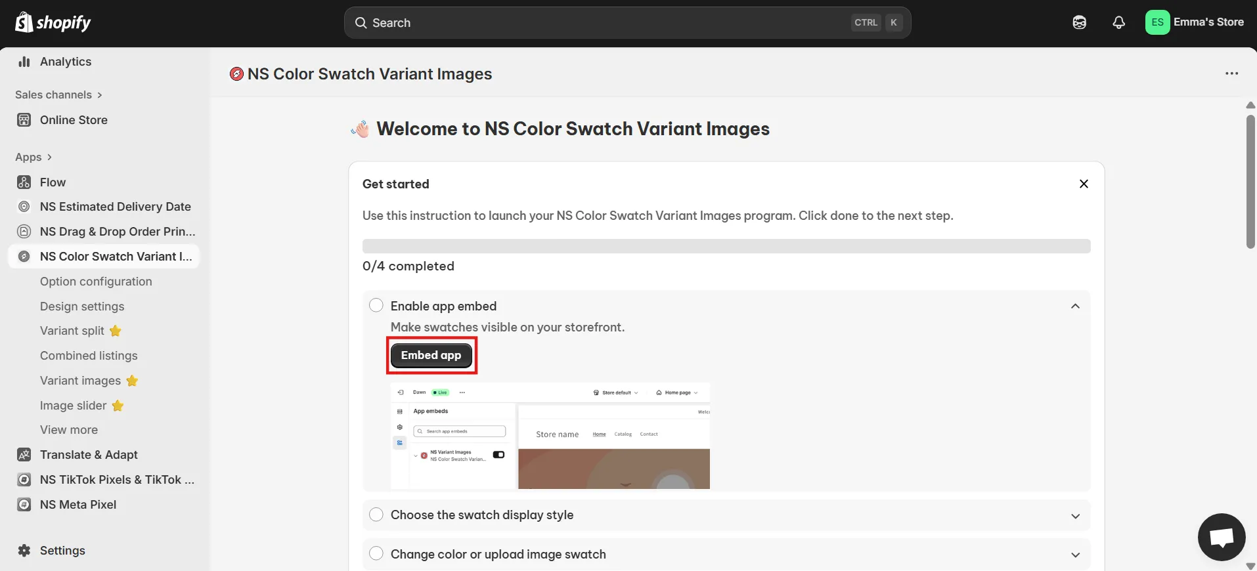Screen dimensions: 1257x571
Task: Click the Flow app icon
Action: click(24, 182)
